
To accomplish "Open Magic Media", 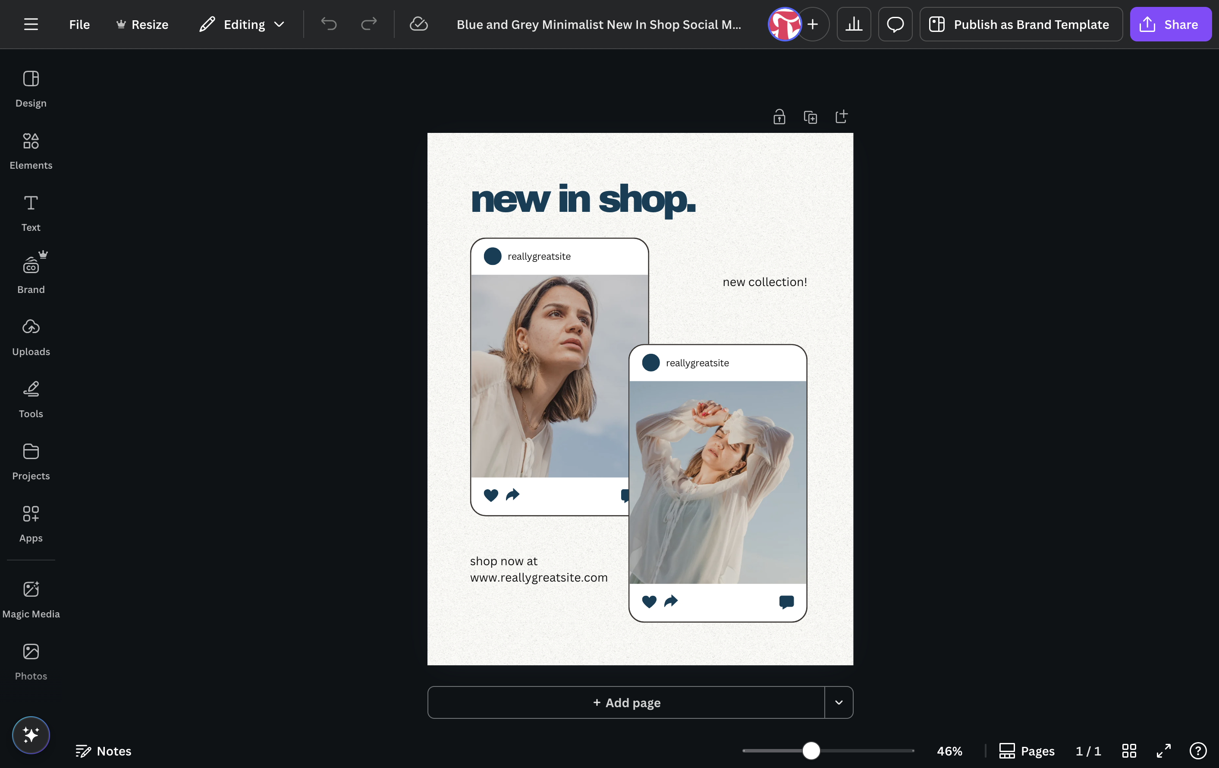I will tap(31, 599).
